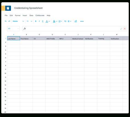
Task: Cancel formula entry with red X
Action: (125, 29)
